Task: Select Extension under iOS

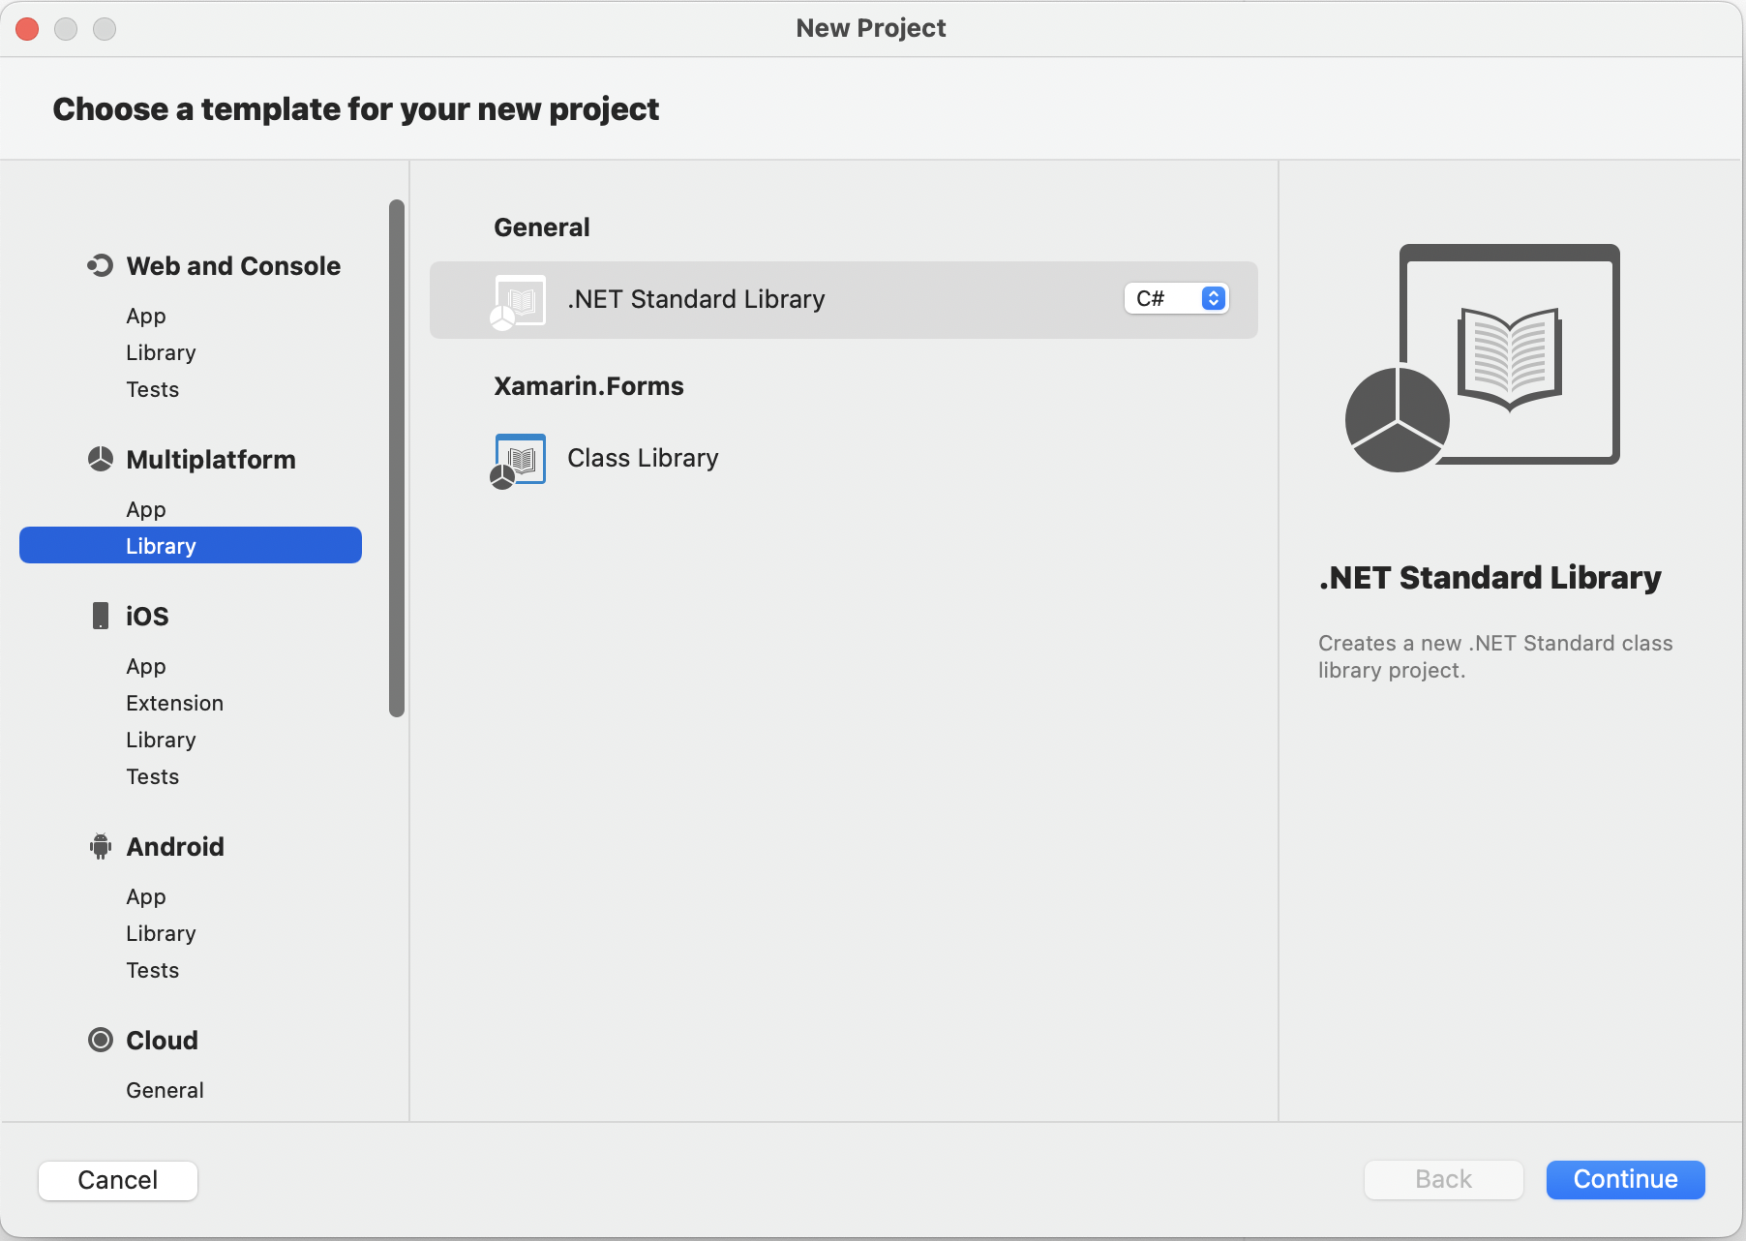Action: coord(175,703)
